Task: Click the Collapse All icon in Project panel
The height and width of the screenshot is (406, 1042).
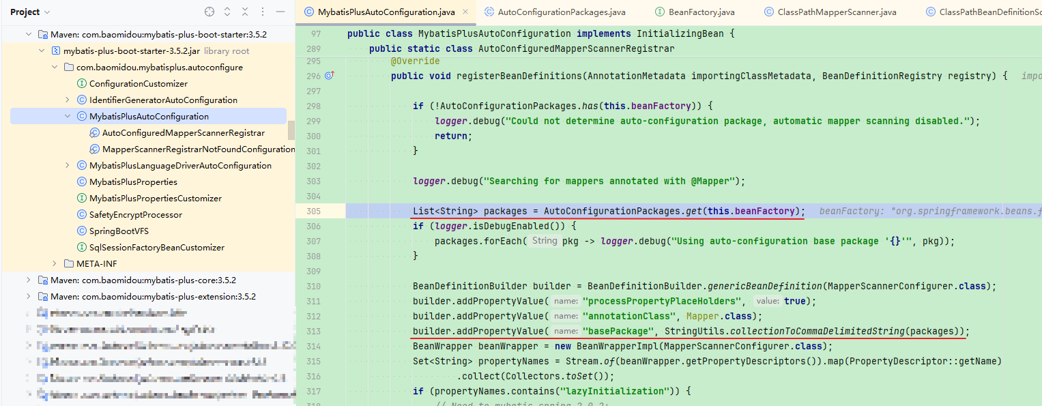Action: click(x=246, y=12)
